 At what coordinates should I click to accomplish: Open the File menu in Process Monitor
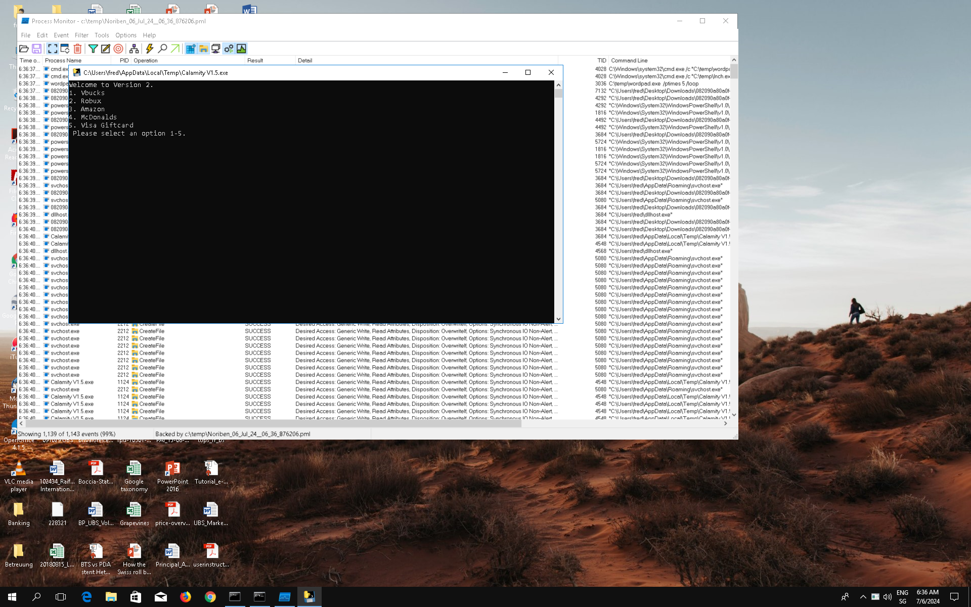pos(26,35)
